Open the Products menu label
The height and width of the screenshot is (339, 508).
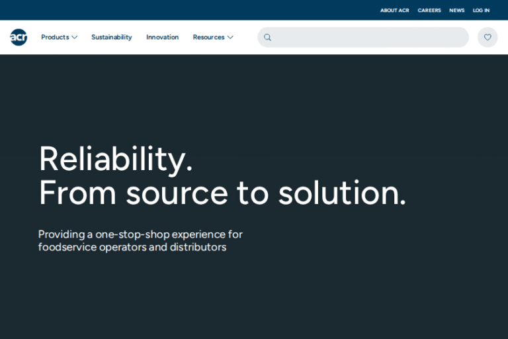click(55, 37)
